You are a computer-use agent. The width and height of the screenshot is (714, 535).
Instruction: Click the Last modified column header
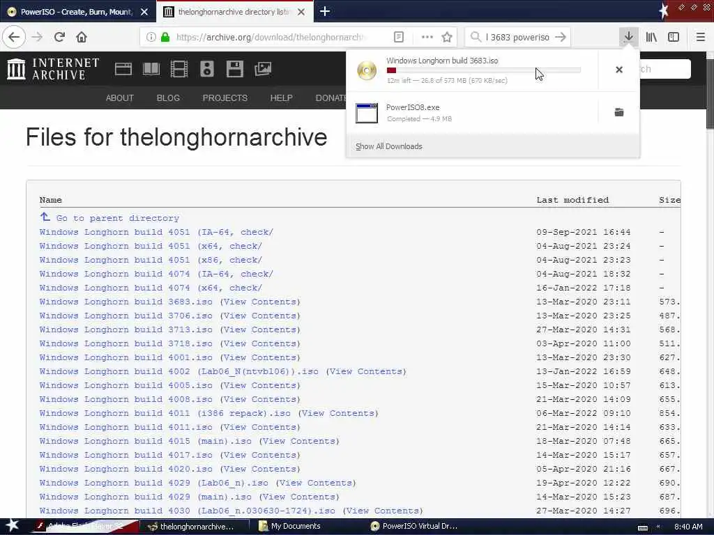tap(572, 200)
